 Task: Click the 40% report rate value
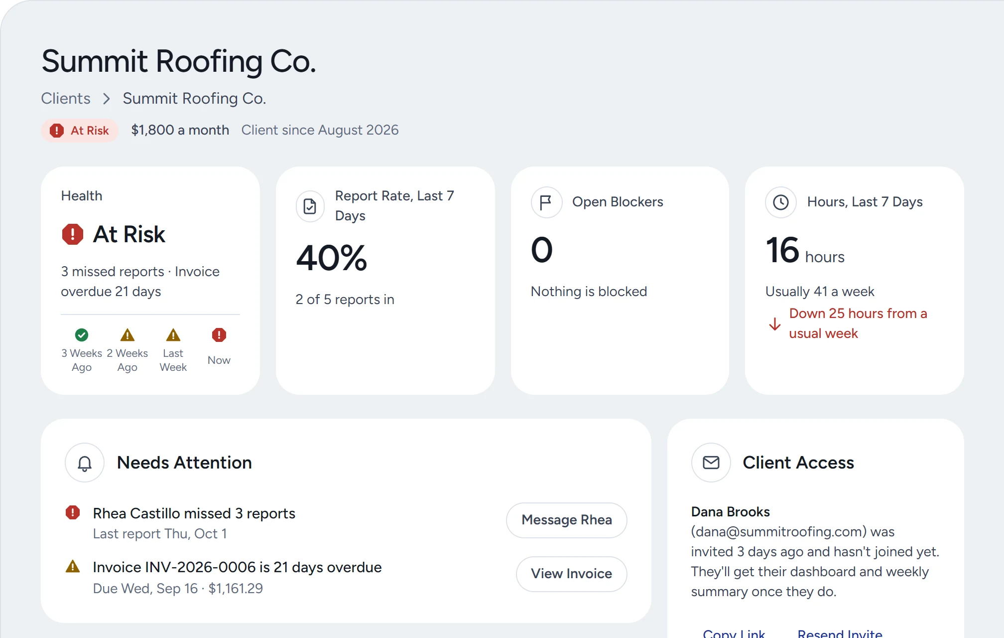332,258
